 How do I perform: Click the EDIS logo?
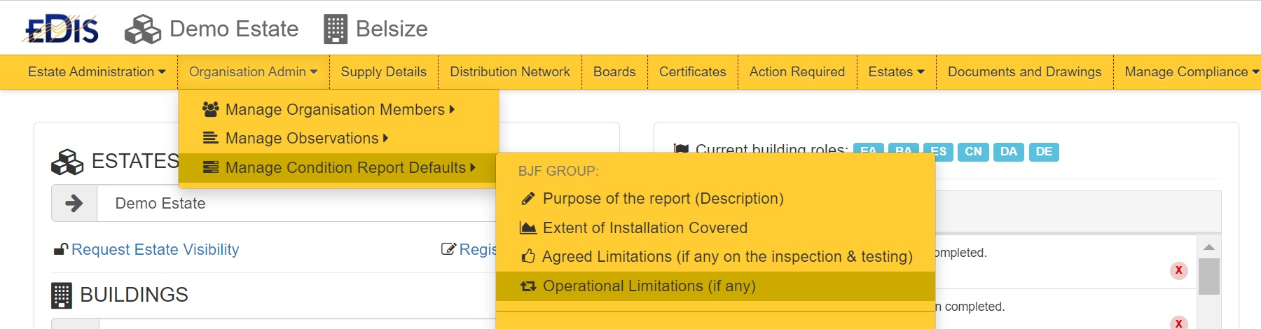(61, 29)
